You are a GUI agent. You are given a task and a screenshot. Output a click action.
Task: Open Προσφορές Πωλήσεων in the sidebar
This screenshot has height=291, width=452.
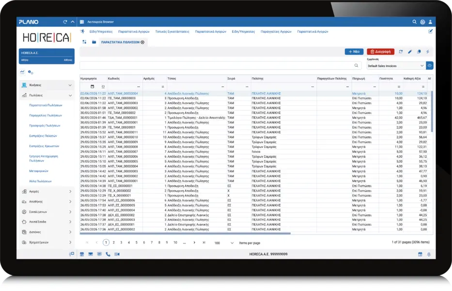(x=45, y=126)
